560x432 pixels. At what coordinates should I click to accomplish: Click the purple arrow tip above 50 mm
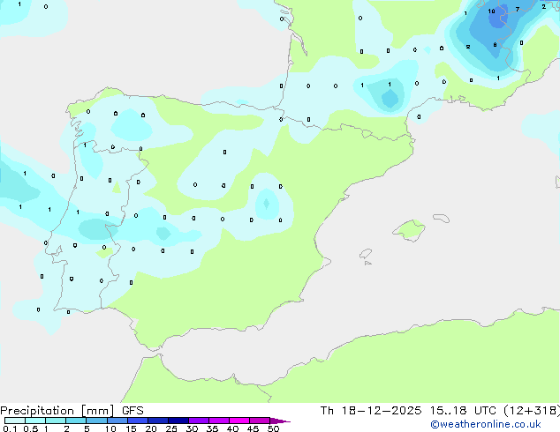point(280,421)
